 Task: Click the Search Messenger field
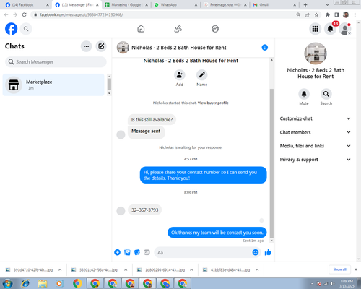(56, 62)
